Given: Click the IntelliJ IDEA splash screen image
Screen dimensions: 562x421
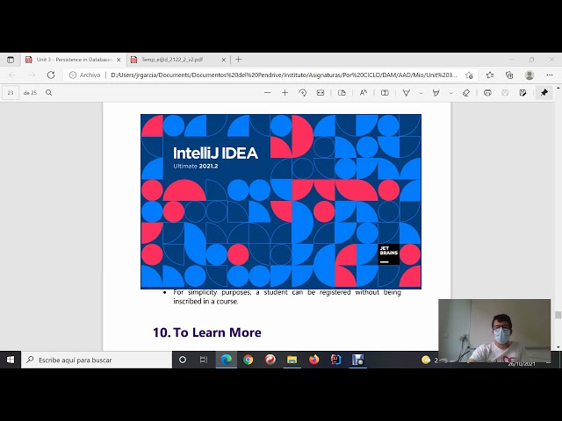Looking at the screenshot, I should (281, 202).
